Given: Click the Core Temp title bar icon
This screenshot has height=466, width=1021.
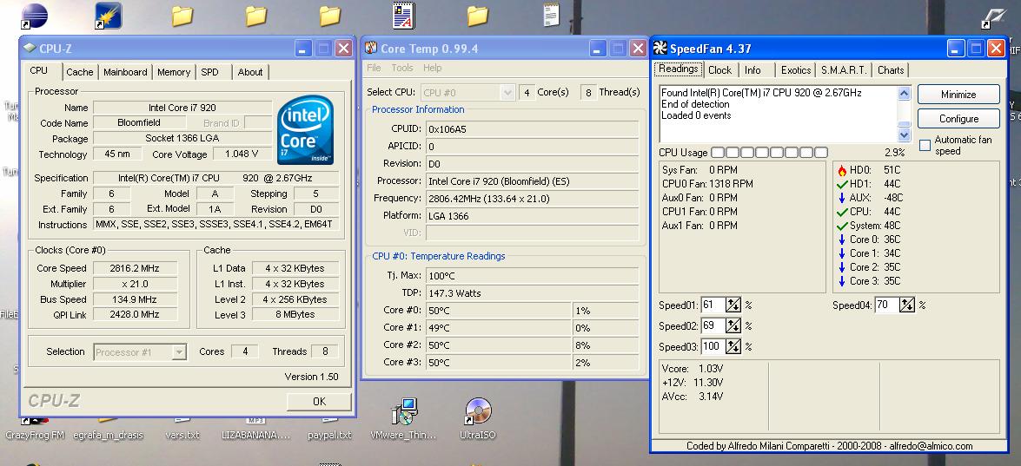Looking at the screenshot, I should pos(370,48).
